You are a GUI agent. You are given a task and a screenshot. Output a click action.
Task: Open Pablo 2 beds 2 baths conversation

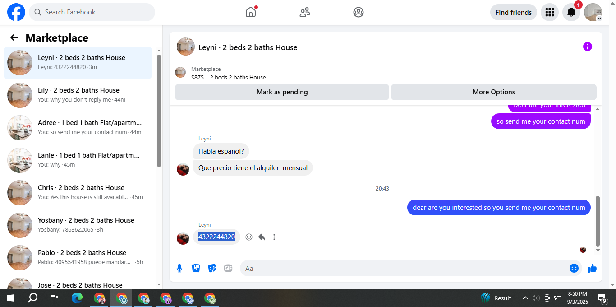pos(78,258)
